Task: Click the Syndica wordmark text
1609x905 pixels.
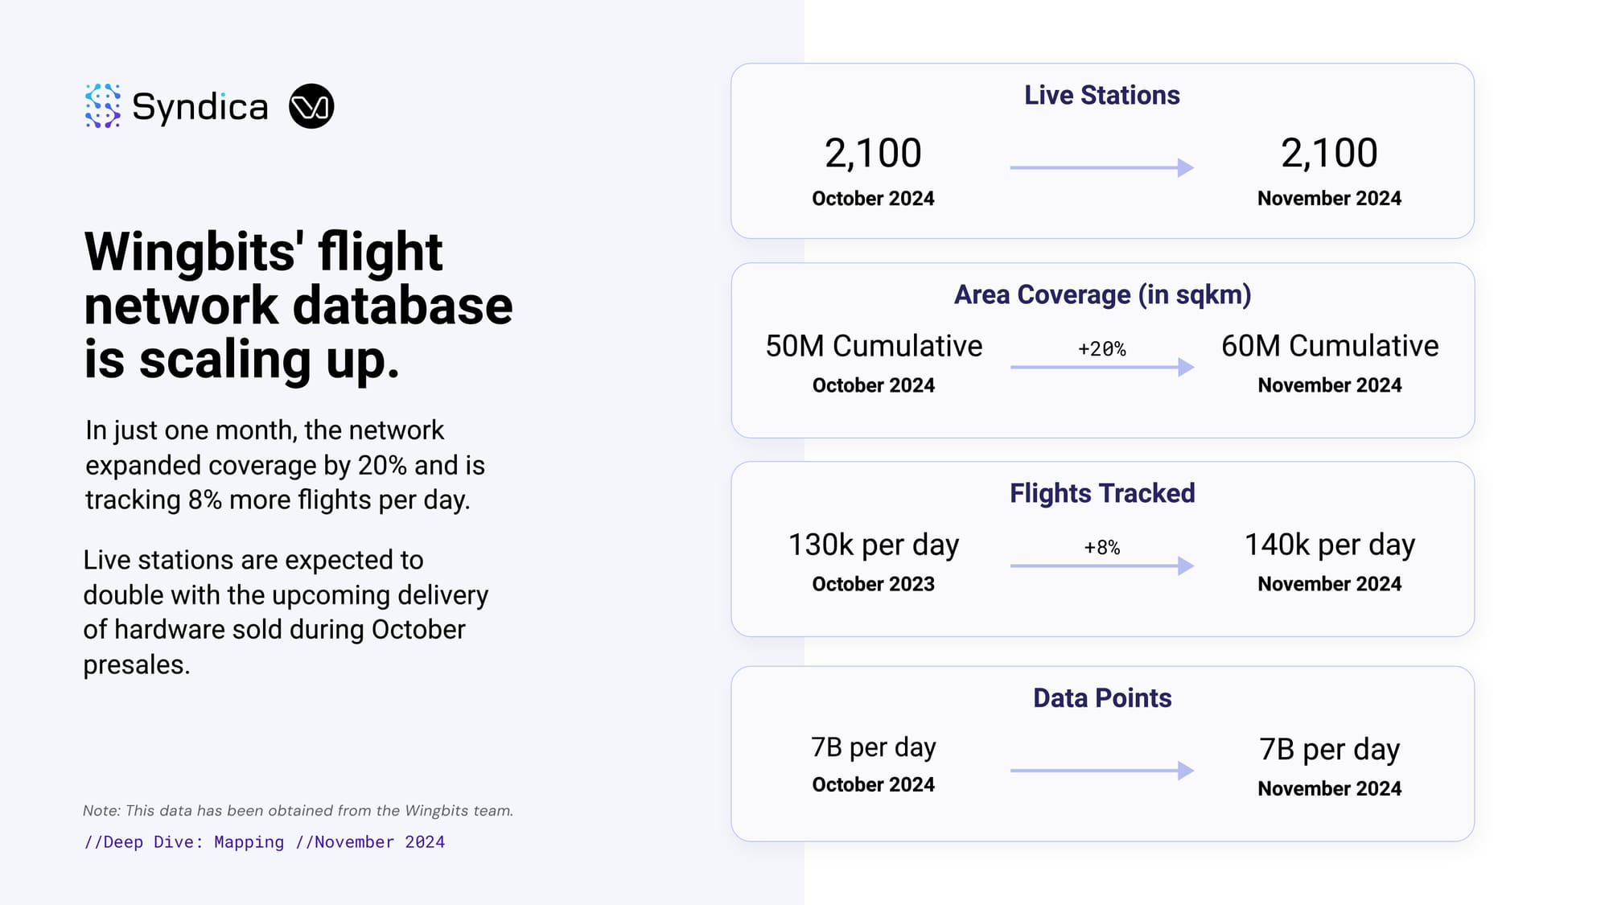Action: click(200, 107)
